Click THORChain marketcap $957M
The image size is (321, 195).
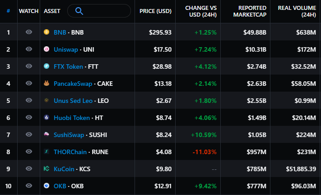tap(256, 152)
